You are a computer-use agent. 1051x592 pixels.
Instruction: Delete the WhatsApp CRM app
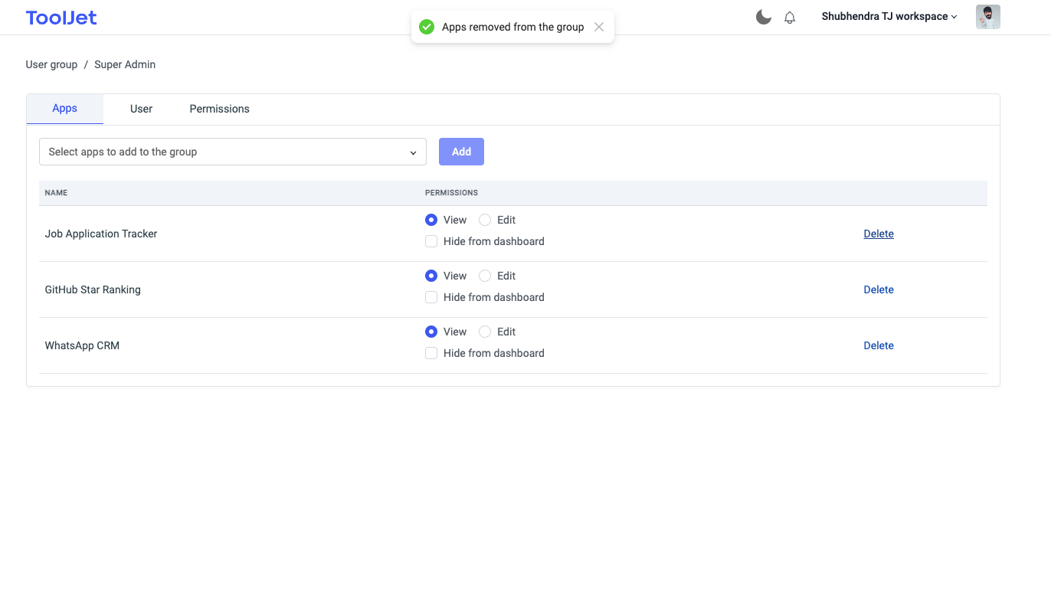click(x=878, y=345)
